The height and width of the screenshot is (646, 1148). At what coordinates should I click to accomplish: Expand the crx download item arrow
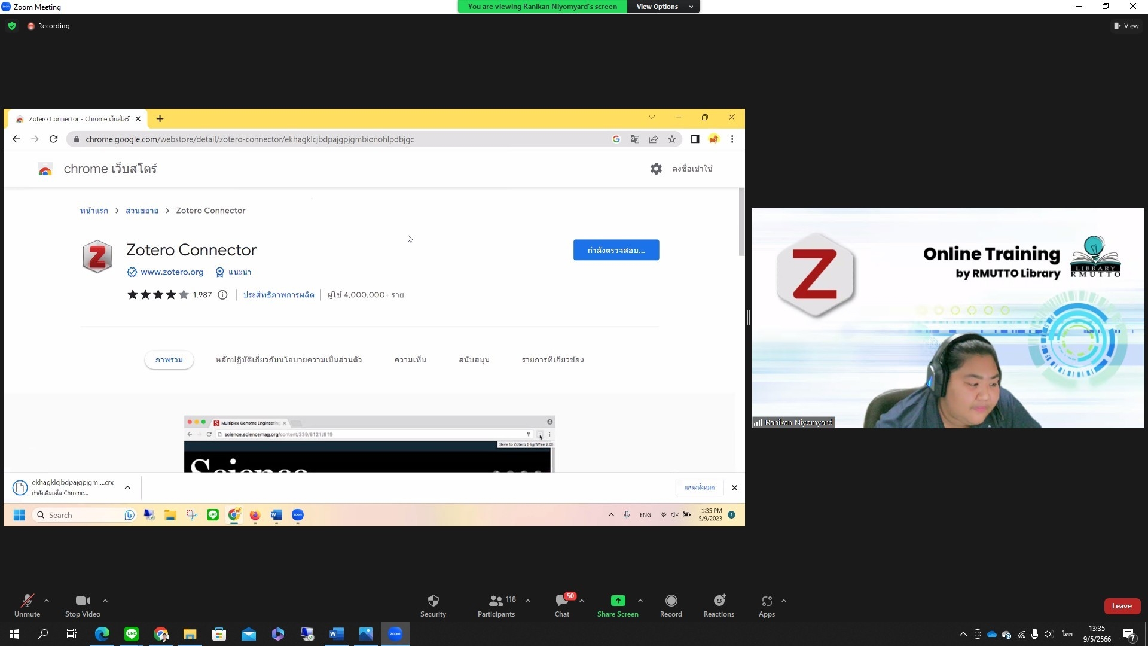coord(127,487)
